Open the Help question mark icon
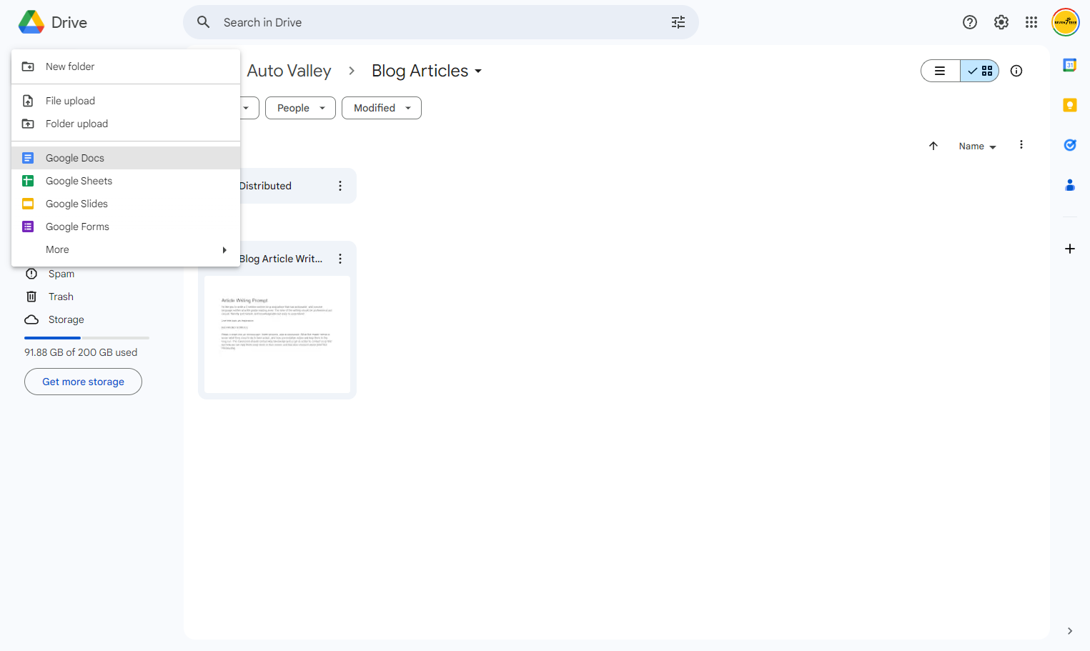1090x651 pixels. (x=970, y=22)
